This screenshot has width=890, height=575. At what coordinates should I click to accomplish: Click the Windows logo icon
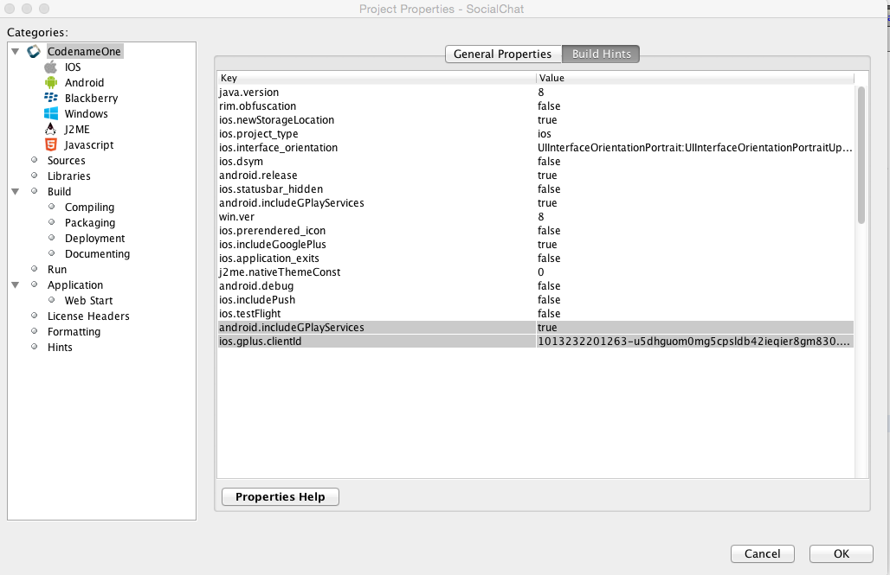(x=50, y=114)
